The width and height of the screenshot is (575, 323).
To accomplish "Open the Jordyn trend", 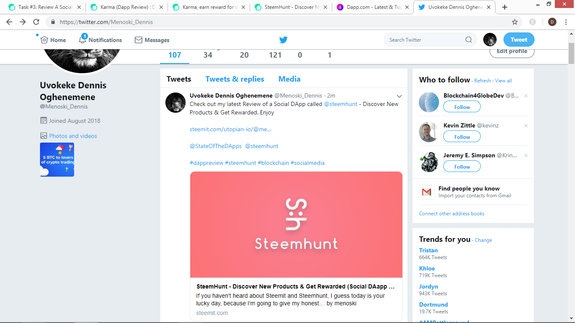I will 429,286.
